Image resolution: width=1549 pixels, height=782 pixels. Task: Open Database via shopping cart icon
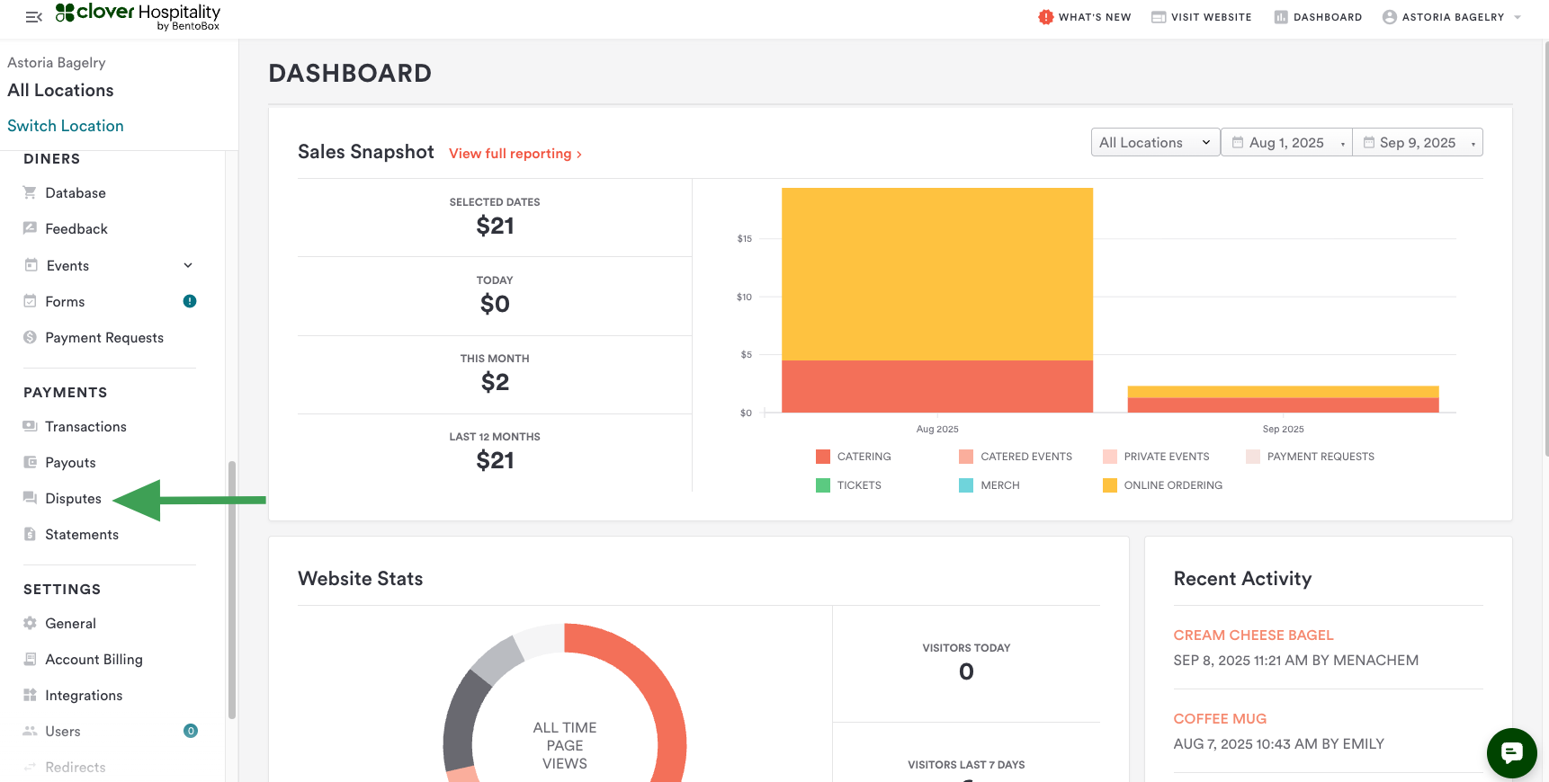30,192
